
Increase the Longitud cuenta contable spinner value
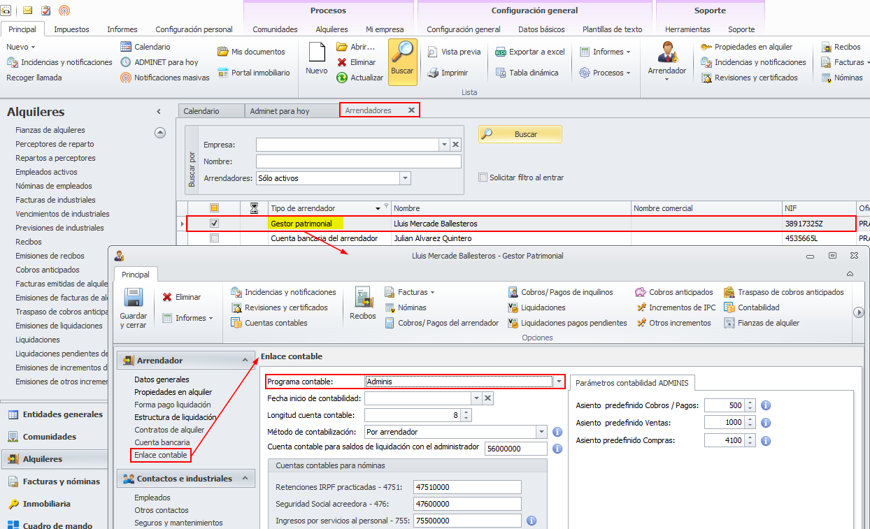click(466, 412)
